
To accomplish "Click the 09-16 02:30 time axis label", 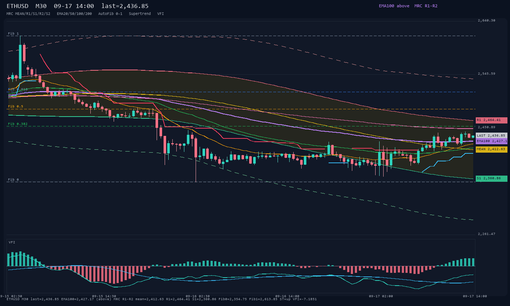I will 198,296.
